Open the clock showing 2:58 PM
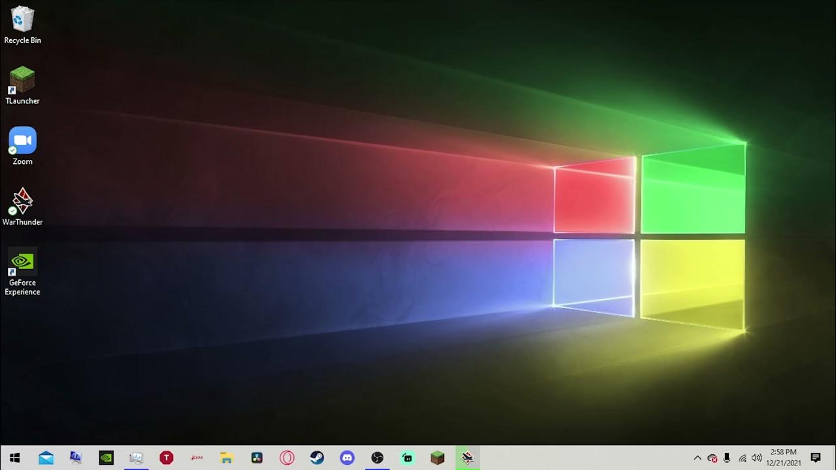 tap(784, 458)
